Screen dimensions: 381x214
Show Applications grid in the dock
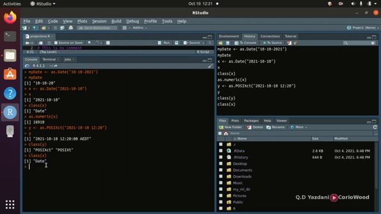[10, 204]
